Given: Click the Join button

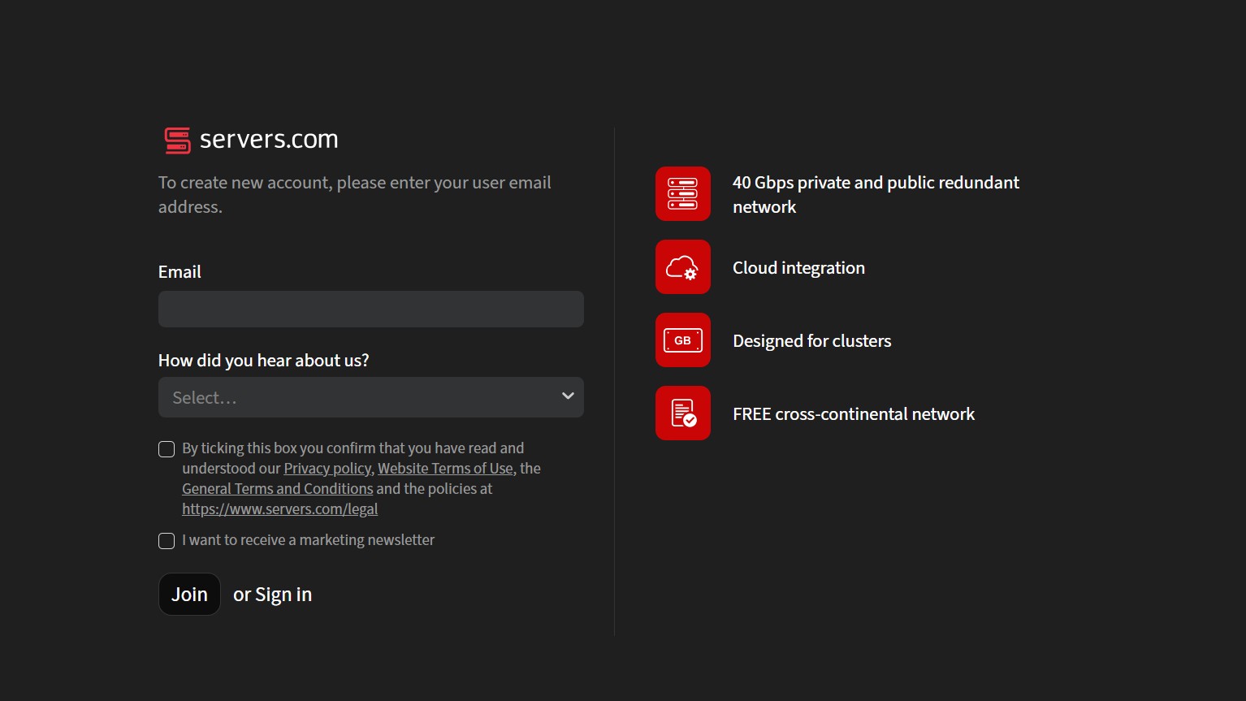Looking at the screenshot, I should coord(189,595).
